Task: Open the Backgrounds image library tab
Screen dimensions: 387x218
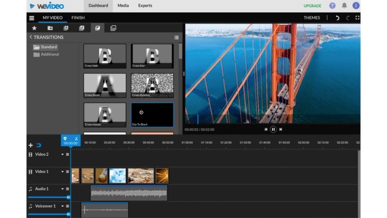Action: pyautogui.click(x=113, y=28)
